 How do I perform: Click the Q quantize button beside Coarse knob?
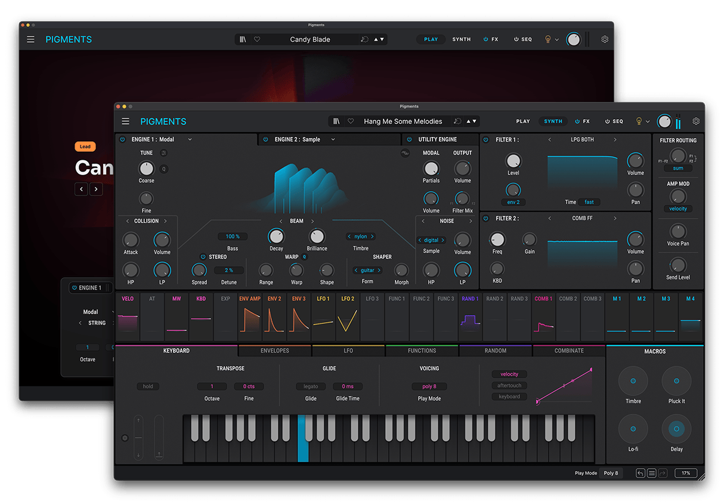(163, 169)
